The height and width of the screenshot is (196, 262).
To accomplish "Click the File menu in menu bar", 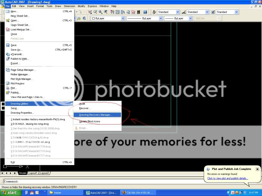I will (7, 6).
